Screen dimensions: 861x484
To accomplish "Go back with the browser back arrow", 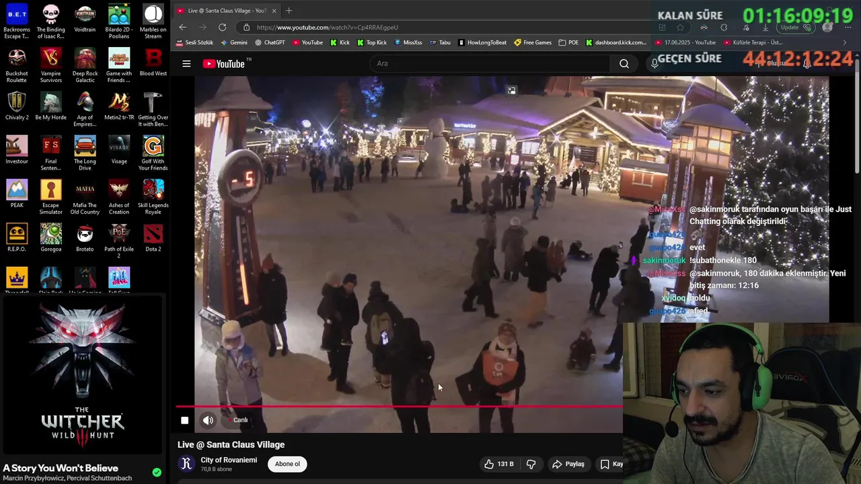I will click(x=183, y=28).
